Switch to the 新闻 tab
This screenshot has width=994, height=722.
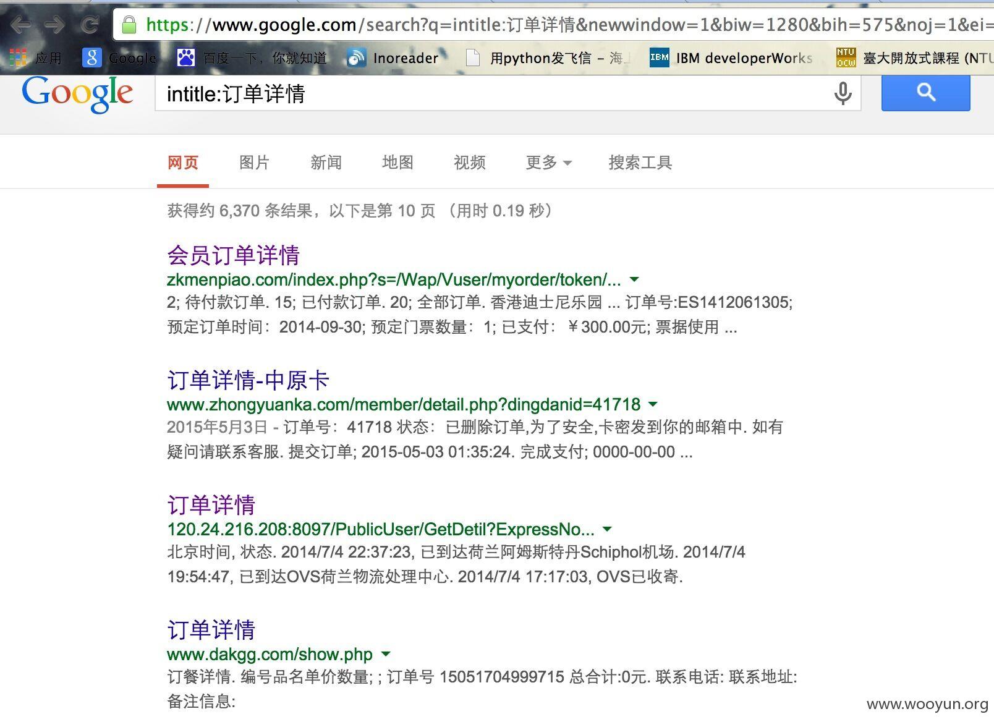coord(326,163)
